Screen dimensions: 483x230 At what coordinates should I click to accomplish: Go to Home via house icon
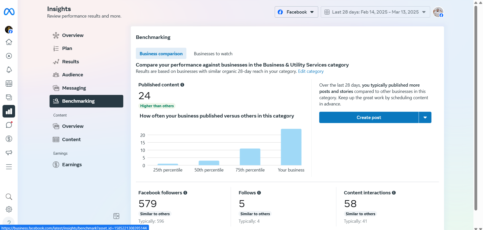(x=9, y=42)
